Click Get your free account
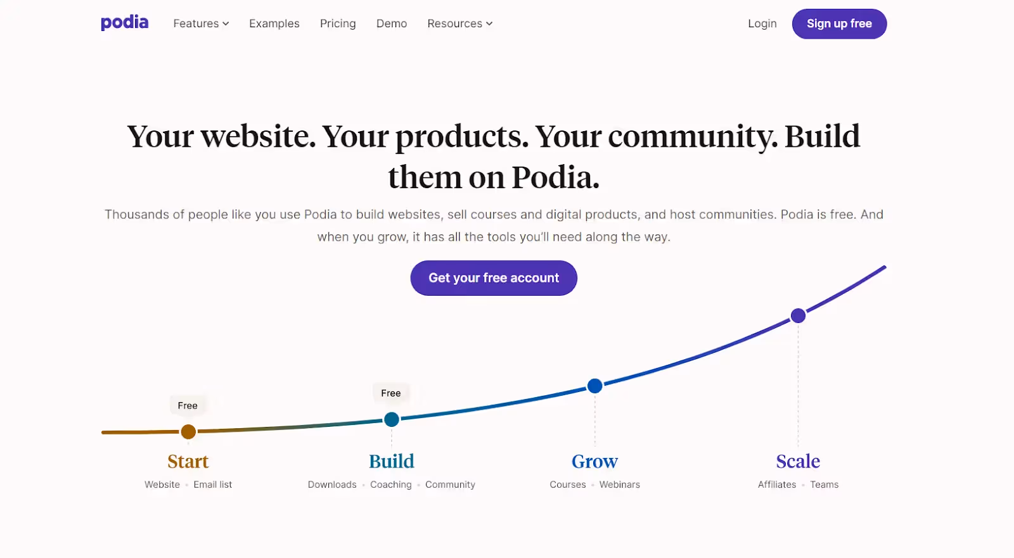Viewport: 1014px width, 558px height. pyautogui.click(x=493, y=277)
